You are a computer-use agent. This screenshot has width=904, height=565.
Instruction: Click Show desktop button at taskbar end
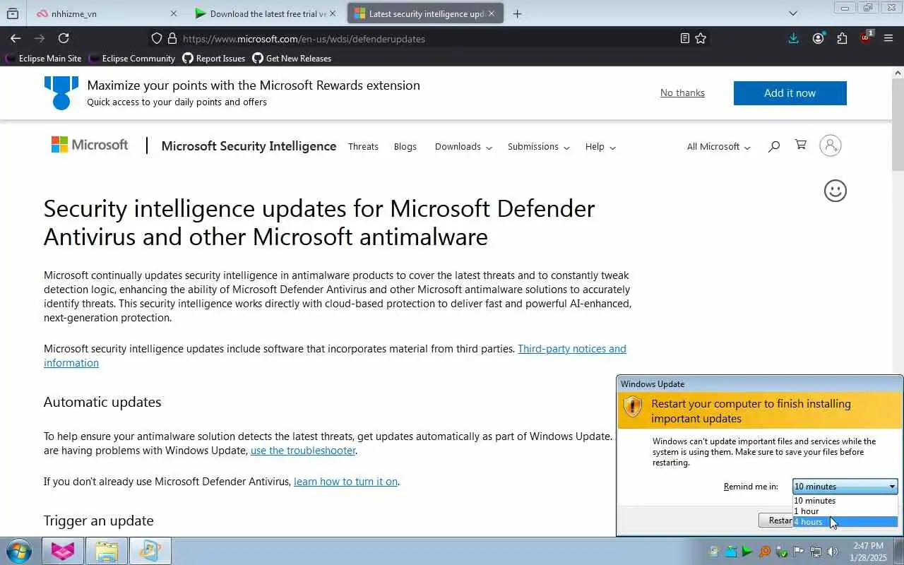pos(898,551)
